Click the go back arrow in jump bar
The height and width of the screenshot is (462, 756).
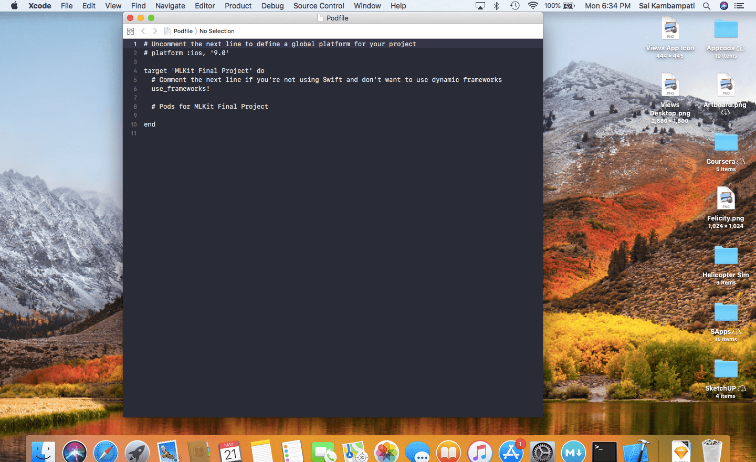click(143, 31)
